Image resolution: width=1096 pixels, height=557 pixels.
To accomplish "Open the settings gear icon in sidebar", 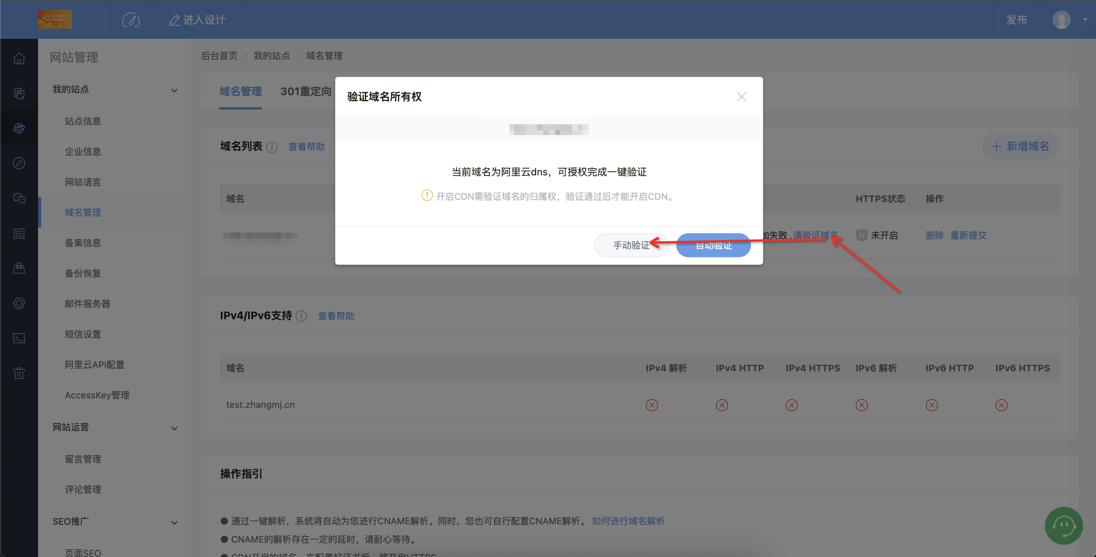I will click(x=19, y=303).
